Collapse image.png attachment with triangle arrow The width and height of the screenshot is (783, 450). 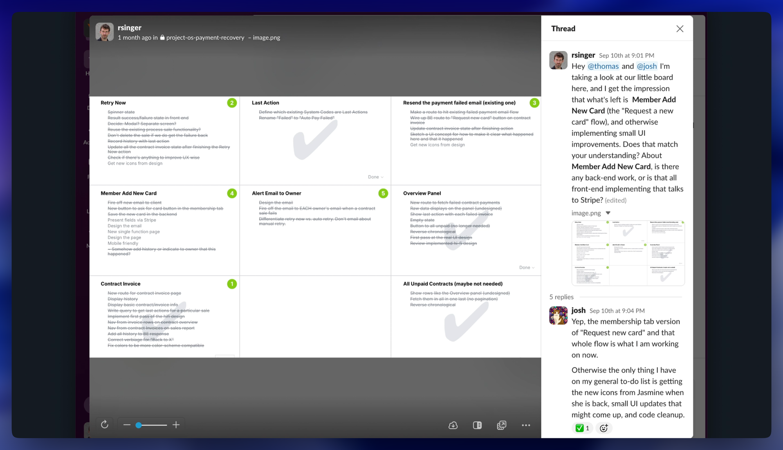pos(608,213)
